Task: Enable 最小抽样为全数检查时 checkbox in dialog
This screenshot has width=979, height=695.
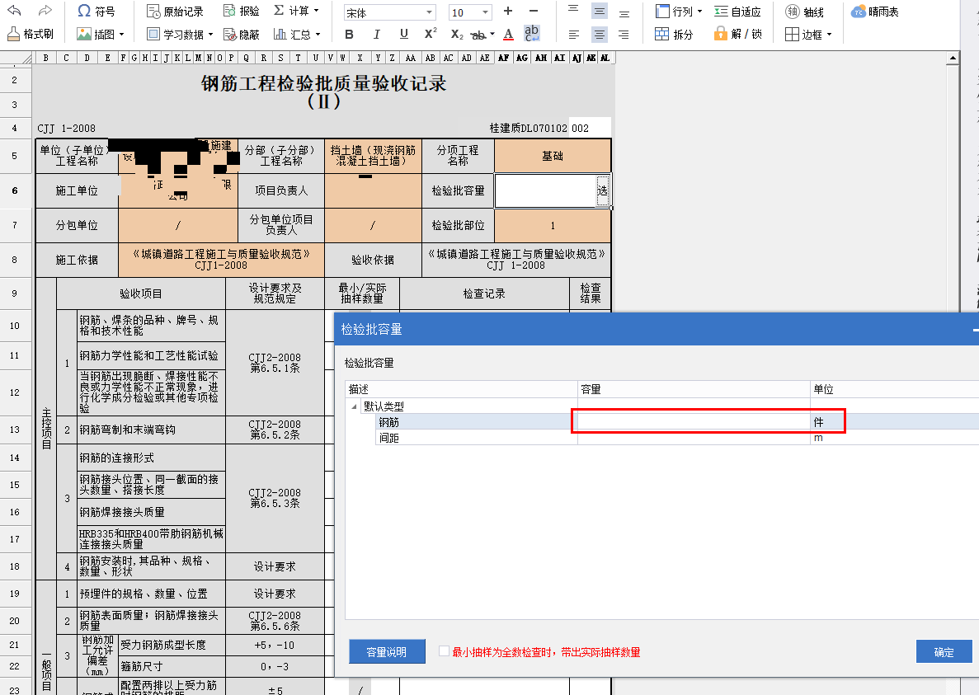Action: tap(443, 651)
